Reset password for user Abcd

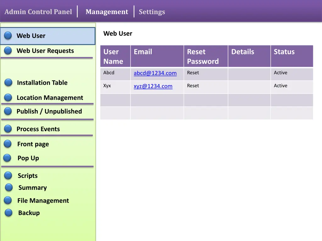coord(193,73)
